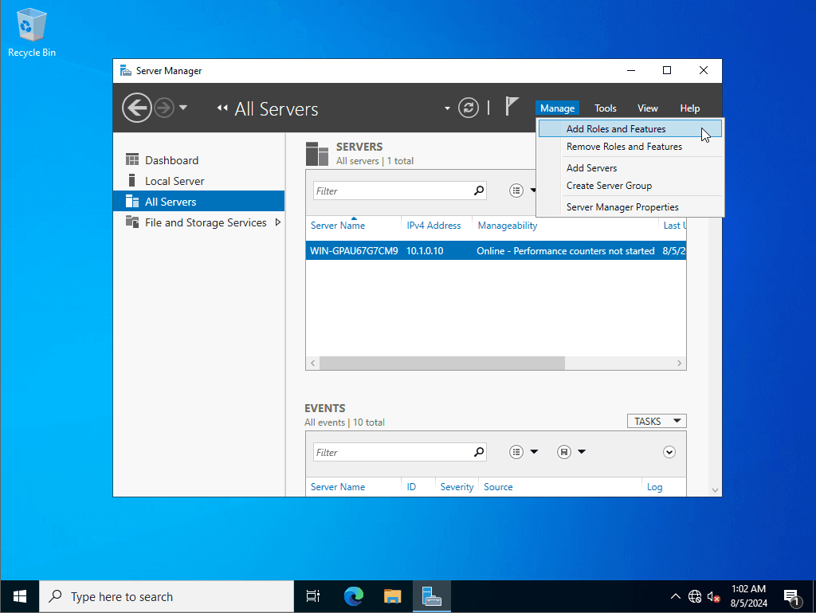Click Server Manager Properties menu entry
Viewport: 816px width, 613px height.
pos(622,207)
